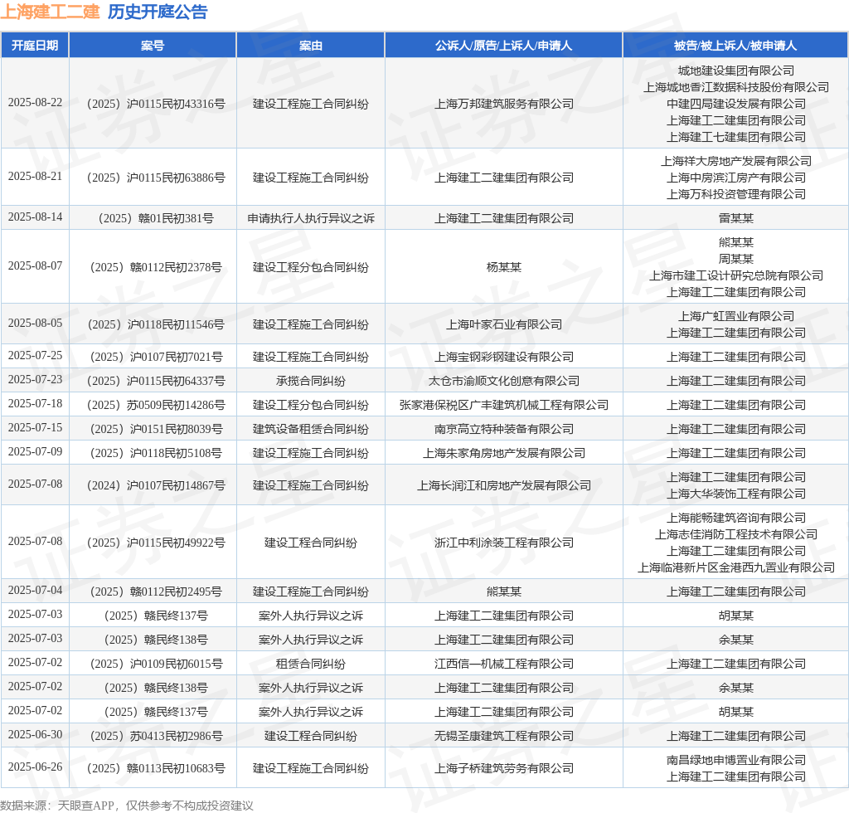
Task: Click defendant 周某某
Action: pyautogui.click(x=736, y=259)
